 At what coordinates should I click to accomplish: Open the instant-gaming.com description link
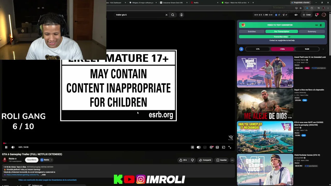tap(22, 175)
